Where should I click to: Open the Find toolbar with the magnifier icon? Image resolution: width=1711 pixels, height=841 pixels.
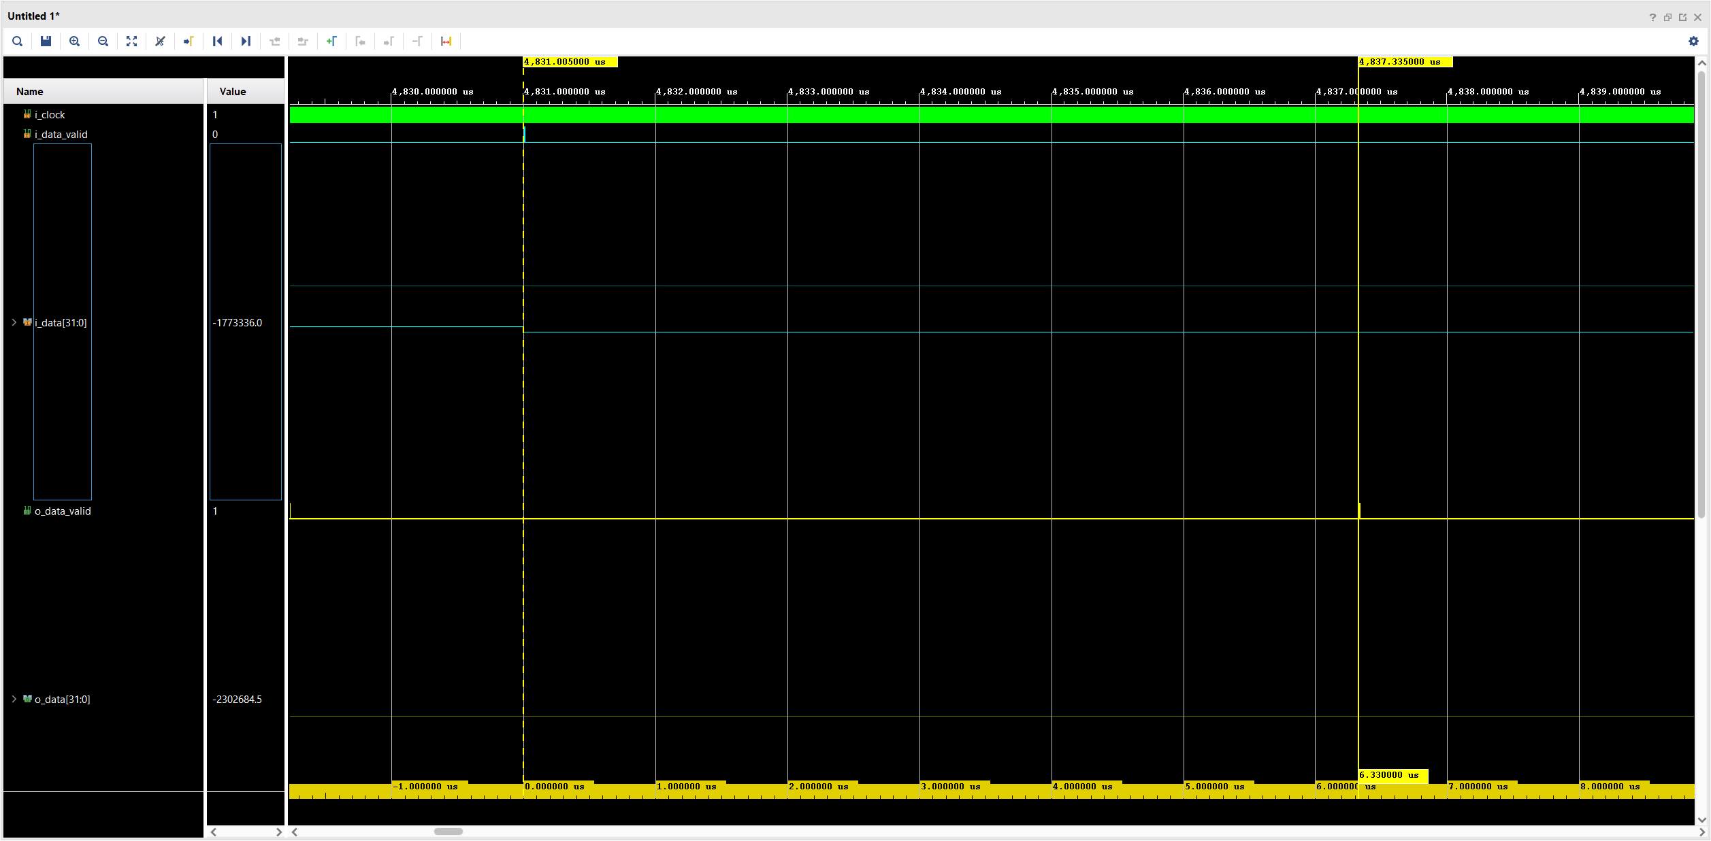17,41
